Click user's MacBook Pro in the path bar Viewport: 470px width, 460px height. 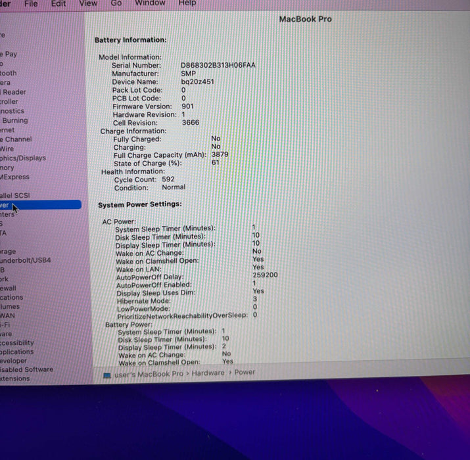pos(149,374)
